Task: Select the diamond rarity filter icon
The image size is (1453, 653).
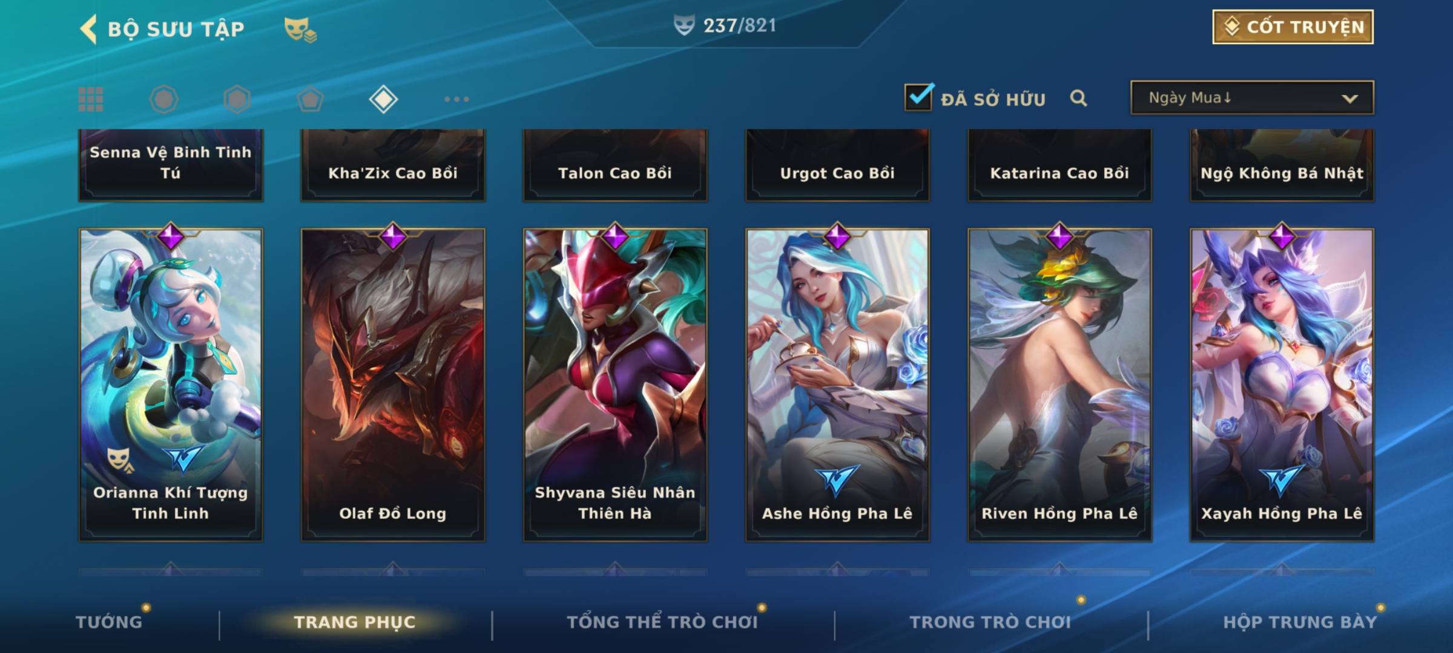Action: 383,99
